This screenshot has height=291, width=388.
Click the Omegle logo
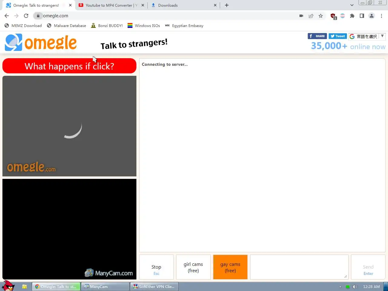click(x=41, y=42)
